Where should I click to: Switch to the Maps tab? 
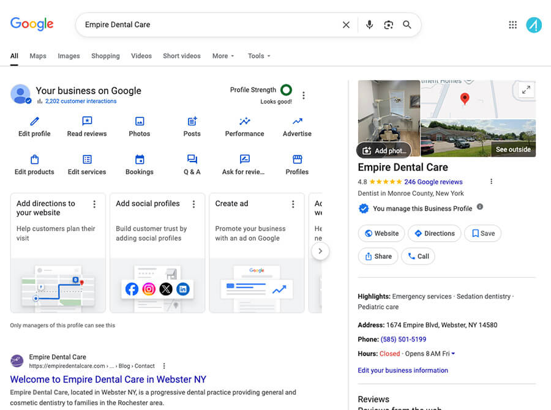coord(37,56)
